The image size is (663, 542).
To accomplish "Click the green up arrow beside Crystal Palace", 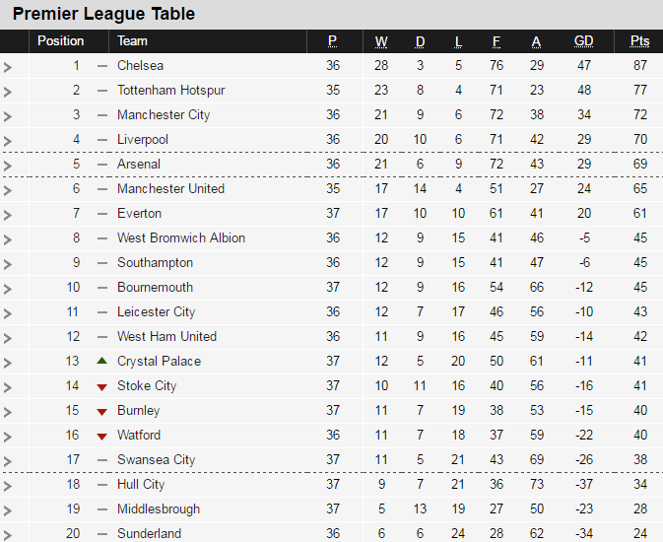I will tap(101, 361).
